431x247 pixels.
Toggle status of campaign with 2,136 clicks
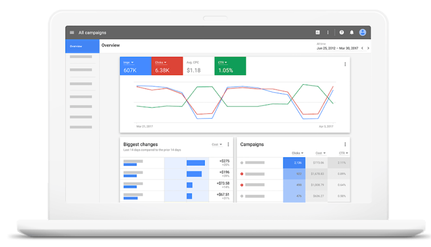point(242,162)
